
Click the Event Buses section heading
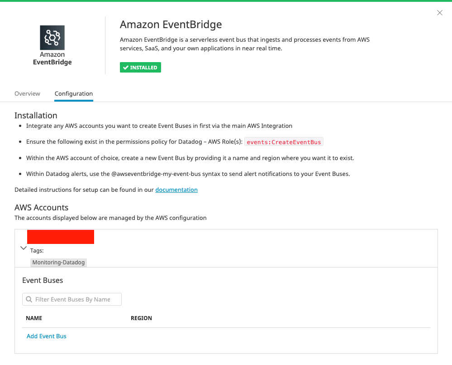pos(43,280)
